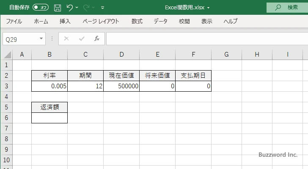Select column E header
308x169 pixels.
coord(157,55)
